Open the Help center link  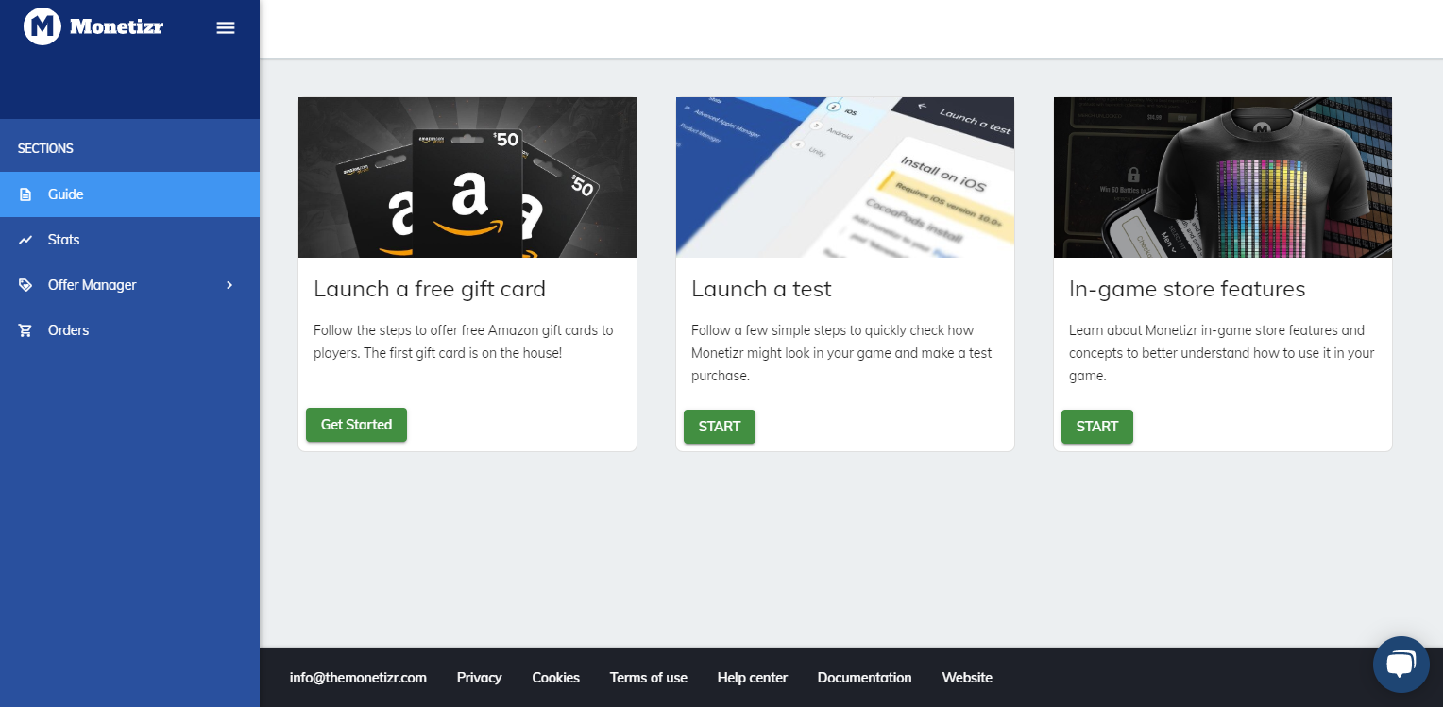tap(752, 678)
